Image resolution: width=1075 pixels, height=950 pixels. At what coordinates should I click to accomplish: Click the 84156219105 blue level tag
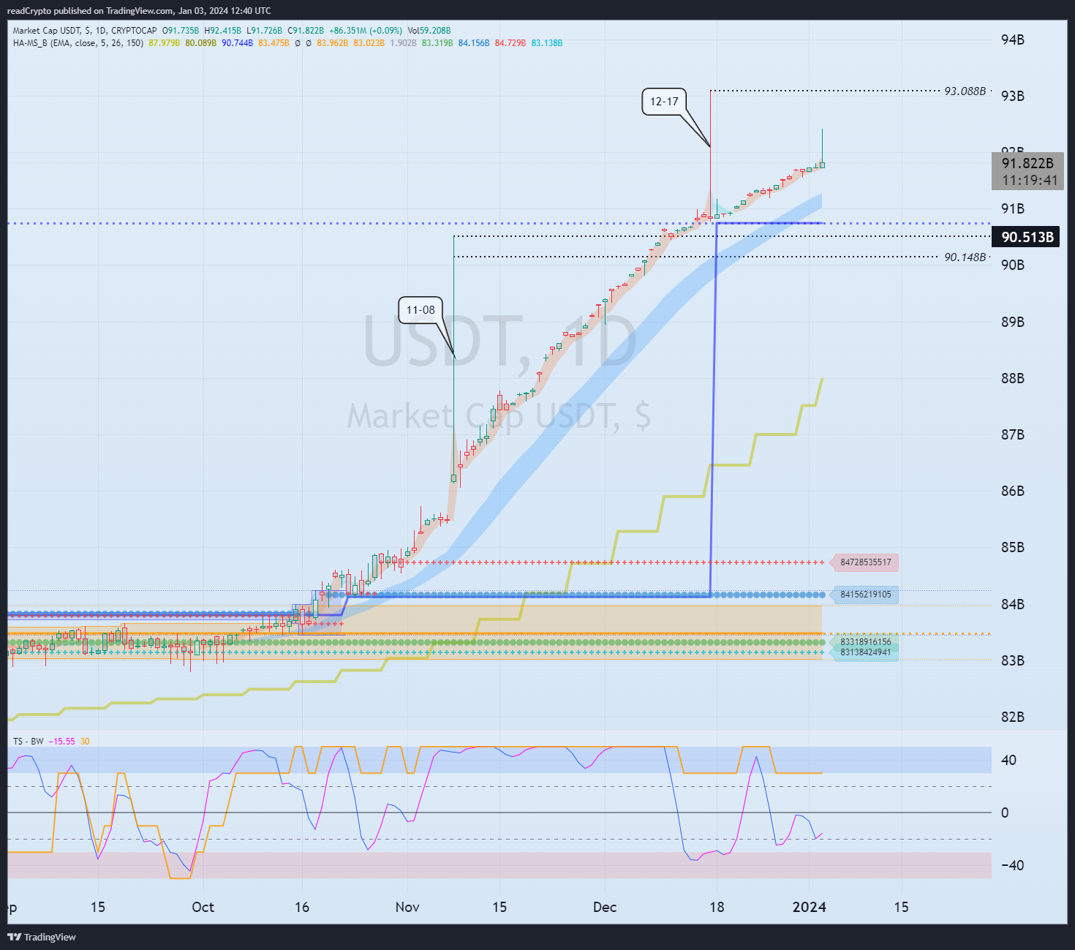[866, 595]
